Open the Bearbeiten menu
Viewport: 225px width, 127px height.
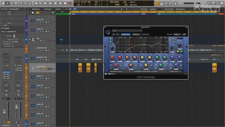(37, 9)
